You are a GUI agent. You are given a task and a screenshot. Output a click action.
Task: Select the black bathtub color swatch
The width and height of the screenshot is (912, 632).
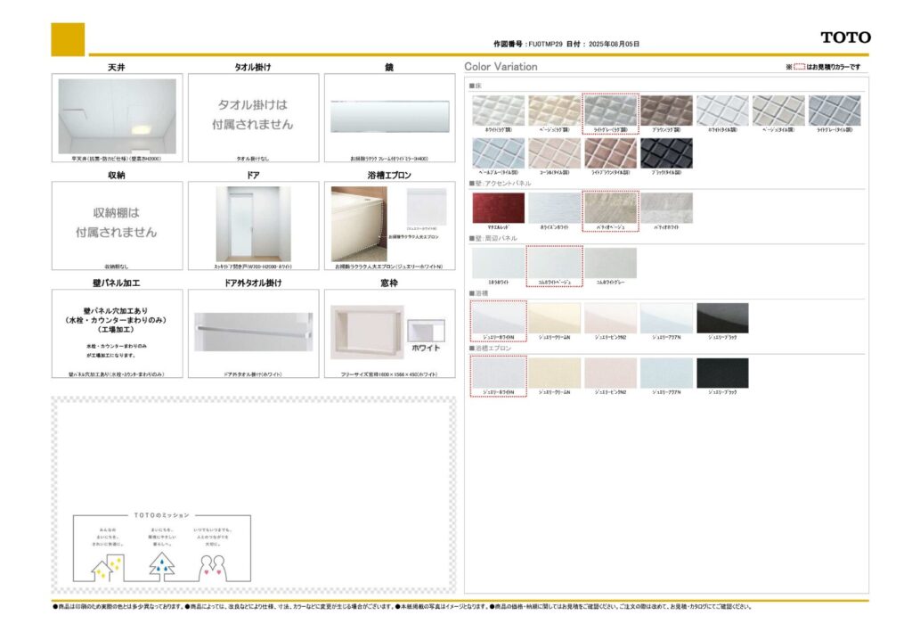pos(722,318)
